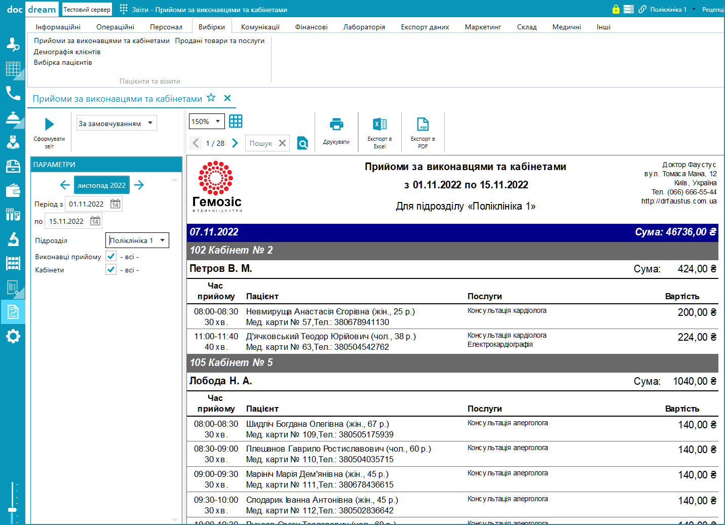Export the report to PDF
This screenshot has height=525, width=725.
[x=423, y=133]
